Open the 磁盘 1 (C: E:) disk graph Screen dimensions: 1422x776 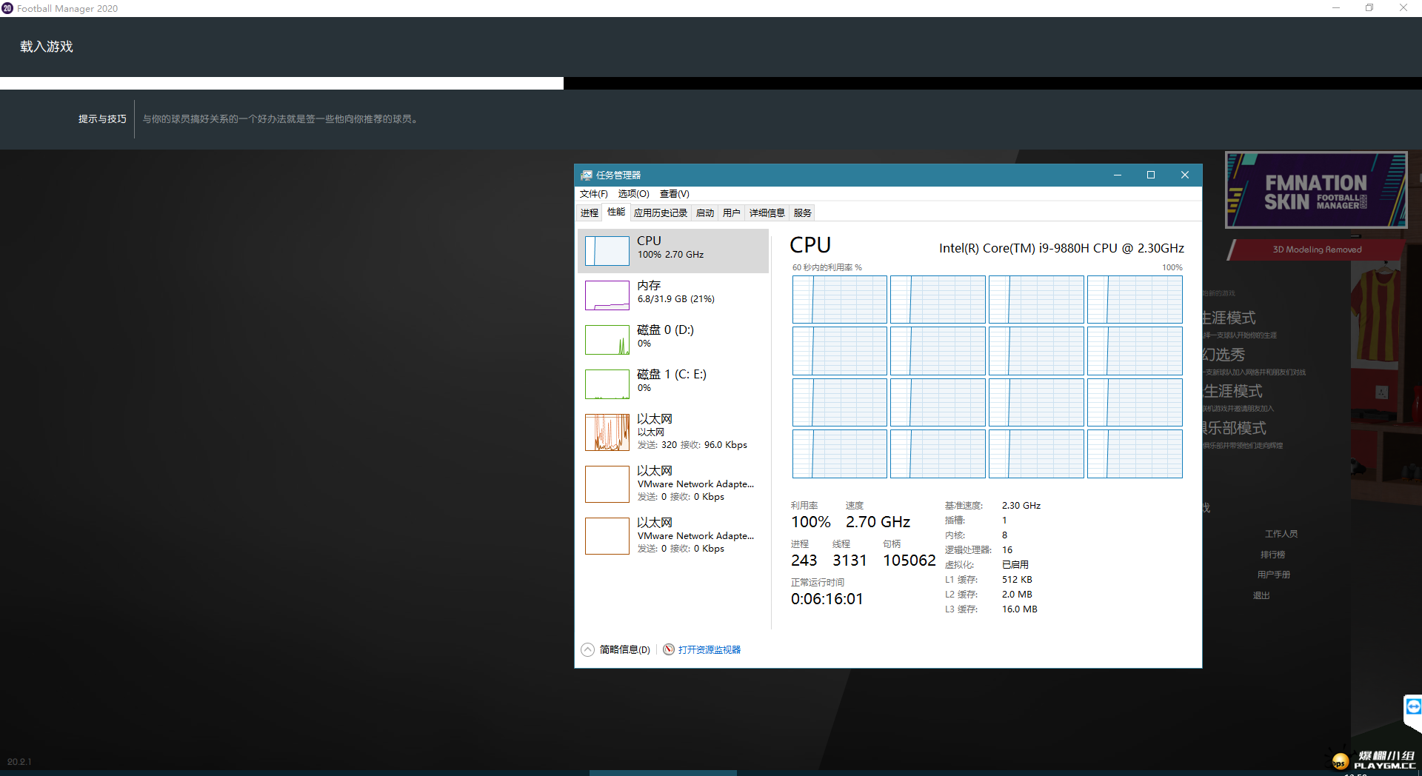pyautogui.click(x=607, y=384)
